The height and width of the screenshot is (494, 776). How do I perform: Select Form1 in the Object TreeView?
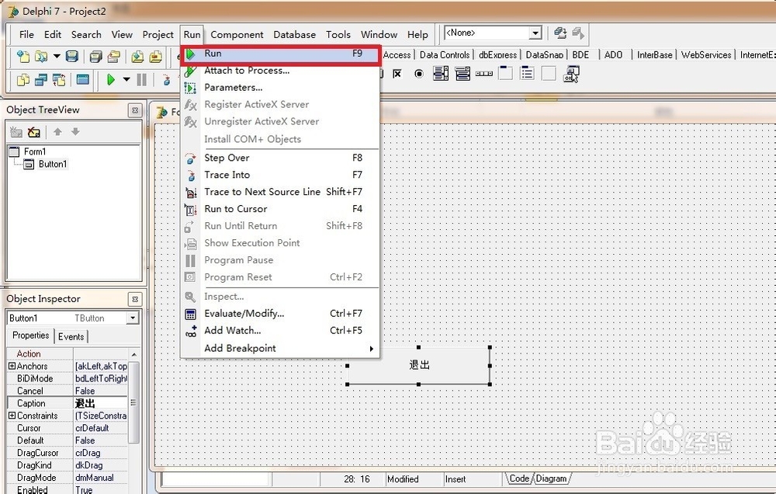click(35, 151)
